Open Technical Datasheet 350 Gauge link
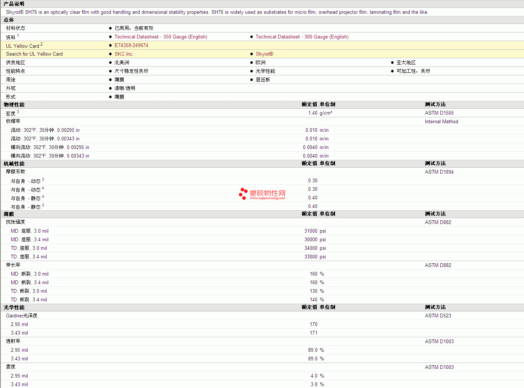 tap(161, 37)
